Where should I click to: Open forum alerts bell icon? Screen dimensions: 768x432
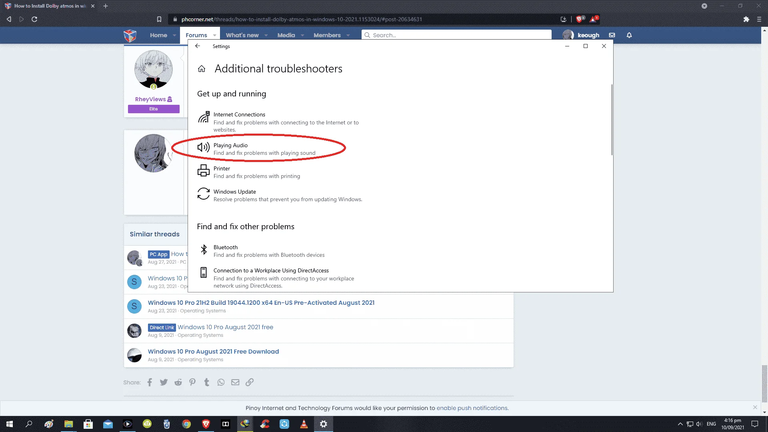coord(629,35)
